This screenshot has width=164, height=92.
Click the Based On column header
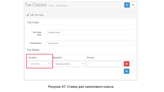click(x=57, y=57)
